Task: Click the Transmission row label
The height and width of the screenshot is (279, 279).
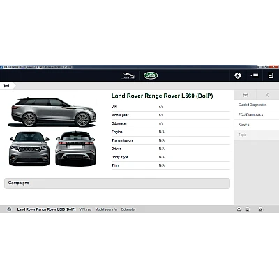Action: coord(122,140)
